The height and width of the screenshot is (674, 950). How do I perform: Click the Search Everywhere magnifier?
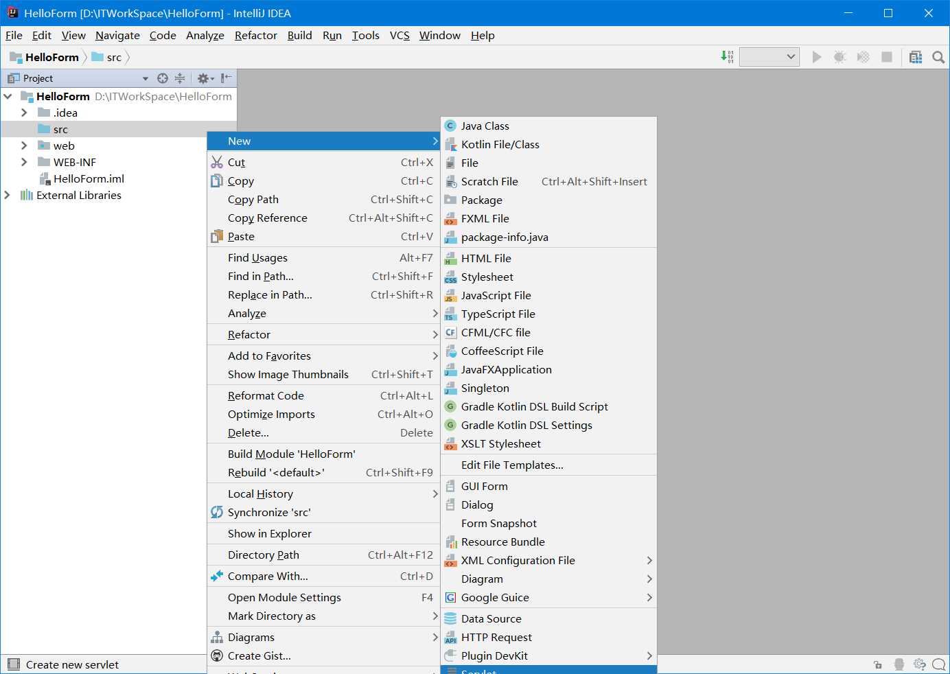938,57
